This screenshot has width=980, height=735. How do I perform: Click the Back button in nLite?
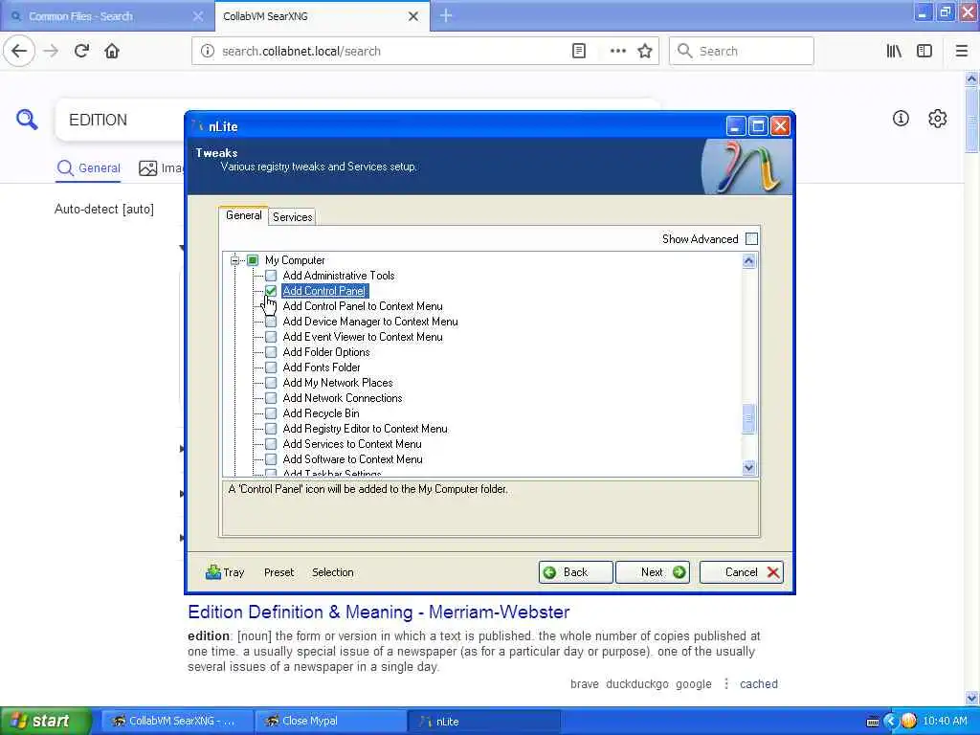(x=575, y=572)
